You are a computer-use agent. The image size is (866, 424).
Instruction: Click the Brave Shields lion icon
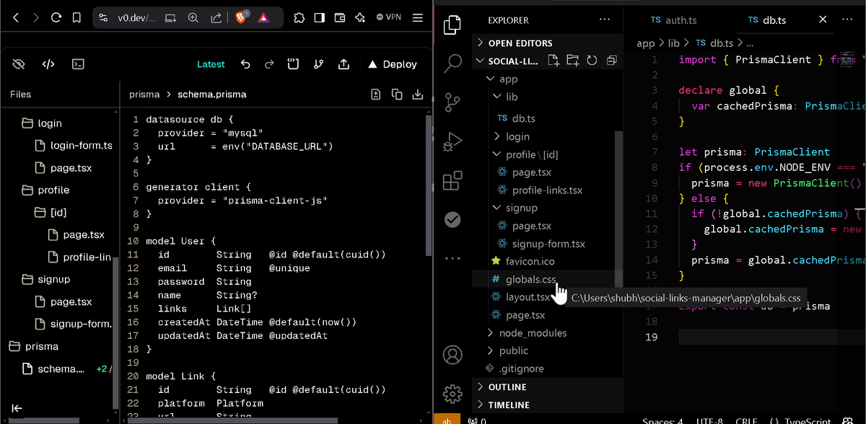coord(241,17)
